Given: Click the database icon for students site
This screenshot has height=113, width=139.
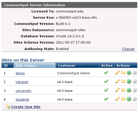Looking at the screenshot, I should (134, 99).
